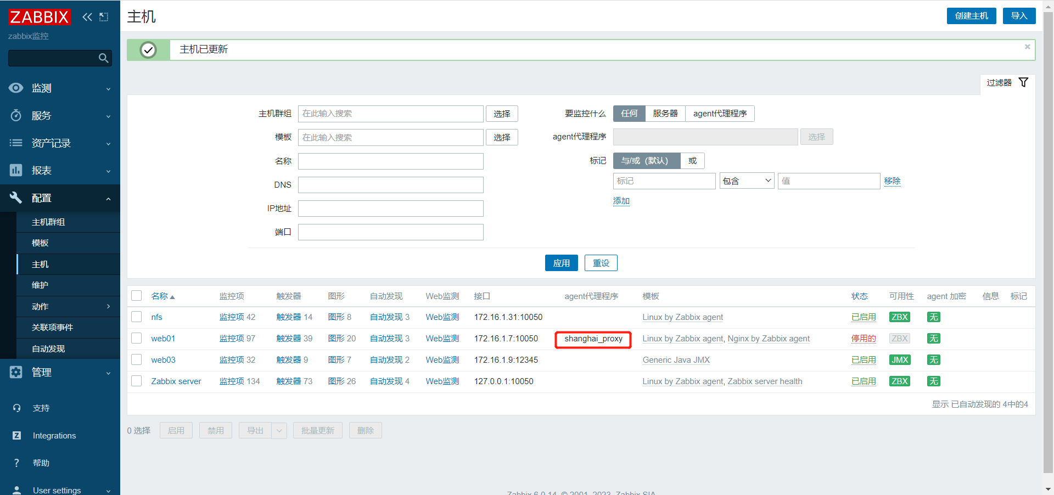Click the Integrations Z icon

point(16,435)
